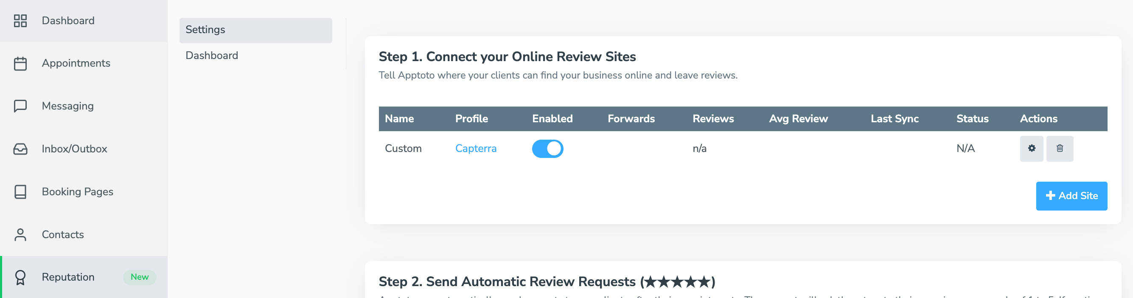Open Messaging from the sidebar
This screenshot has width=1133, height=298.
point(84,106)
